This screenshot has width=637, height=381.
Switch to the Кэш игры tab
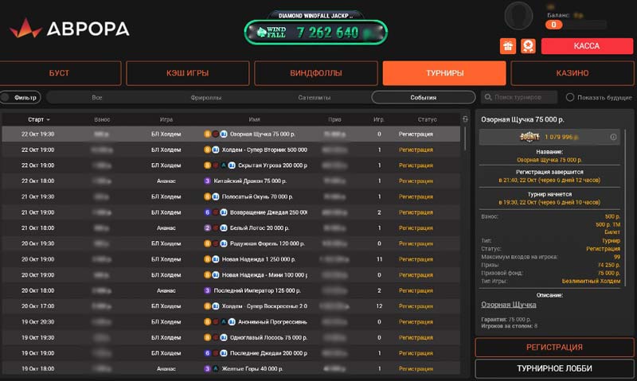pos(187,73)
